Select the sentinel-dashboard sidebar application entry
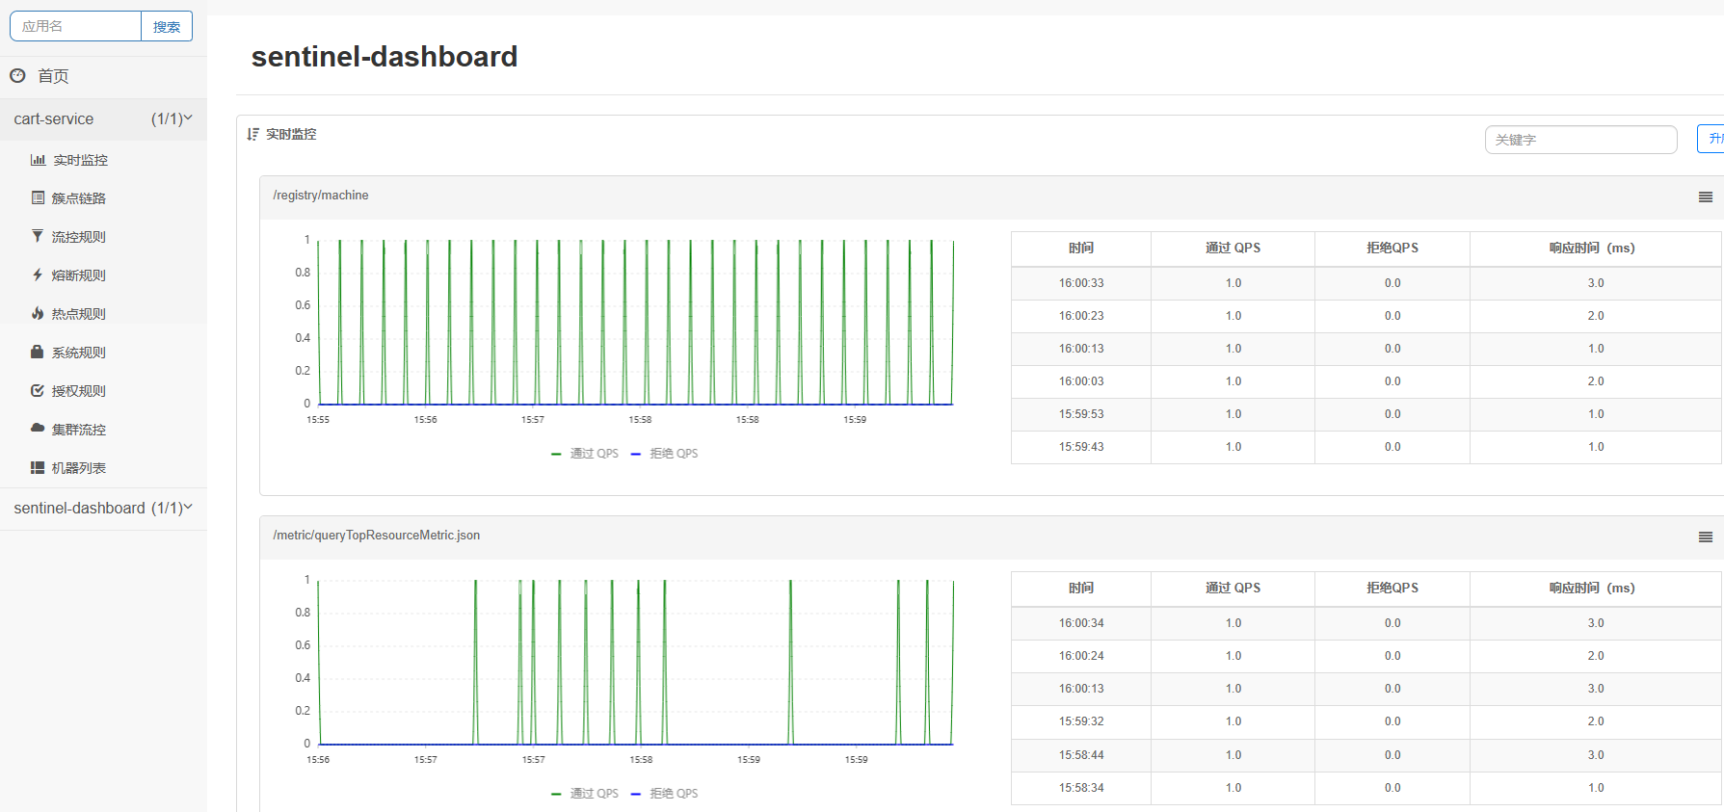This screenshot has width=1724, height=812. point(103,509)
